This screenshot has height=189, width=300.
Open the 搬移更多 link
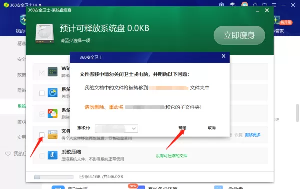(x=253, y=135)
